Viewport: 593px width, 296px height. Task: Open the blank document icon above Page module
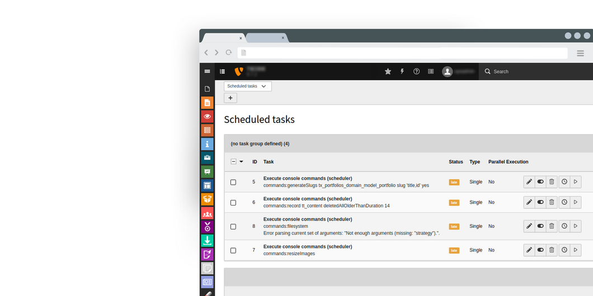coord(207,89)
